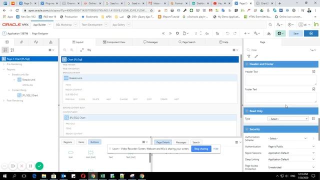Open the Dynamic Actions lightning-bolt tab
Image resolution: width=320 pixels, height=180 pixels.
(21, 42)
